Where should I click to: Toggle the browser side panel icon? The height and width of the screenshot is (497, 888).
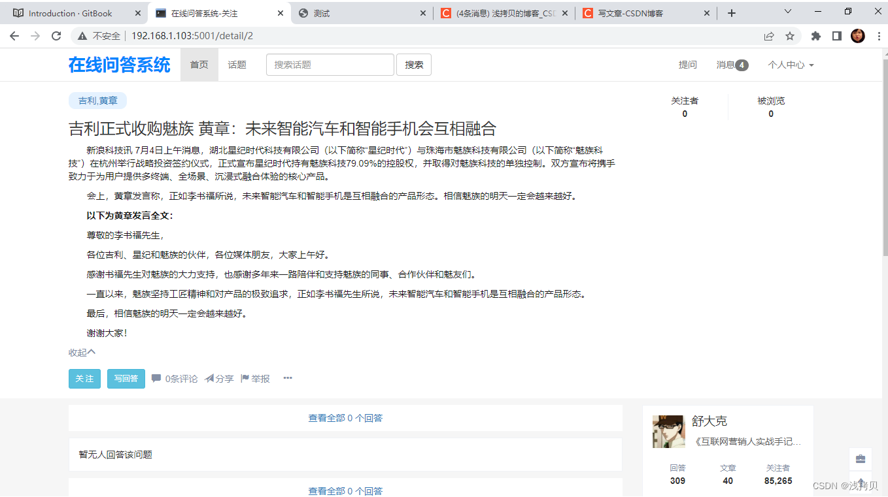(836, 36)
